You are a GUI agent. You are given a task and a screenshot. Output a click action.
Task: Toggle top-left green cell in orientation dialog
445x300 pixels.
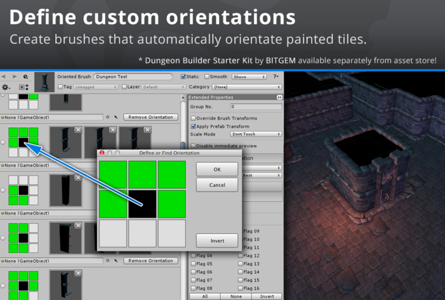(x=113, y=175)
